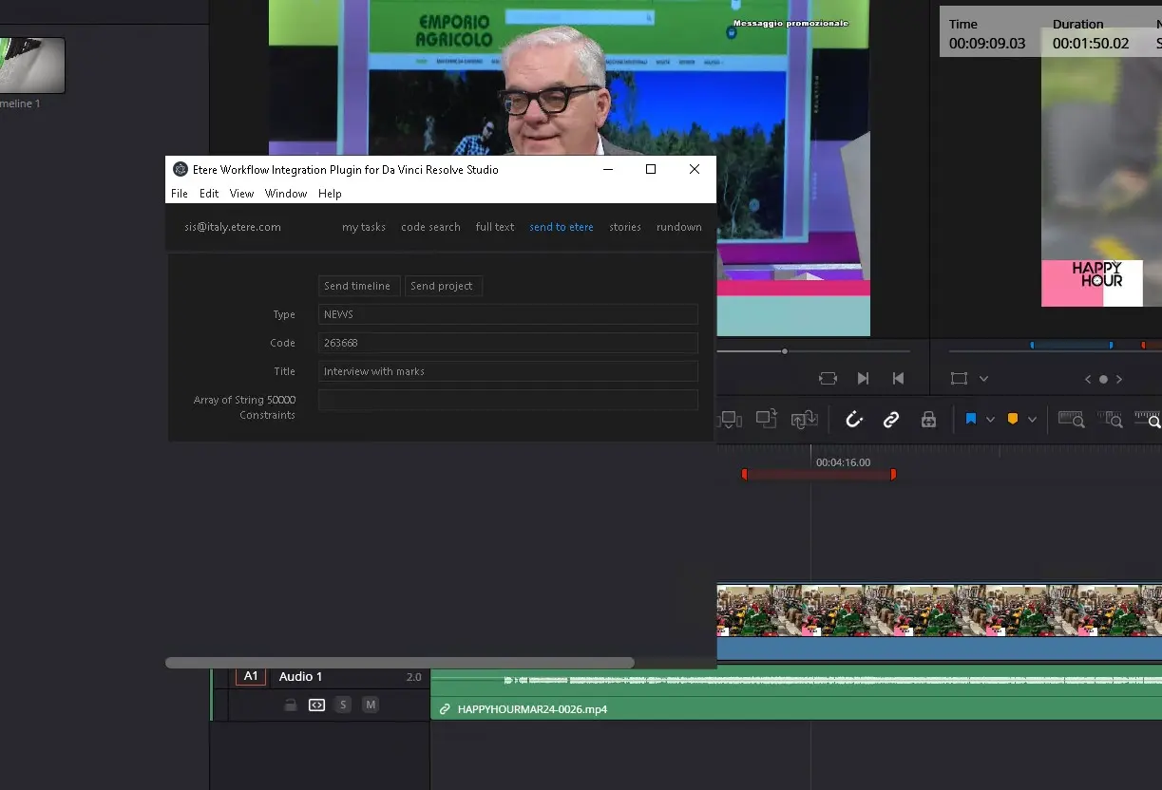
Task: Toggle auto track selector on Audio 1
Action: pyautogui.click(x=316, y=705)
